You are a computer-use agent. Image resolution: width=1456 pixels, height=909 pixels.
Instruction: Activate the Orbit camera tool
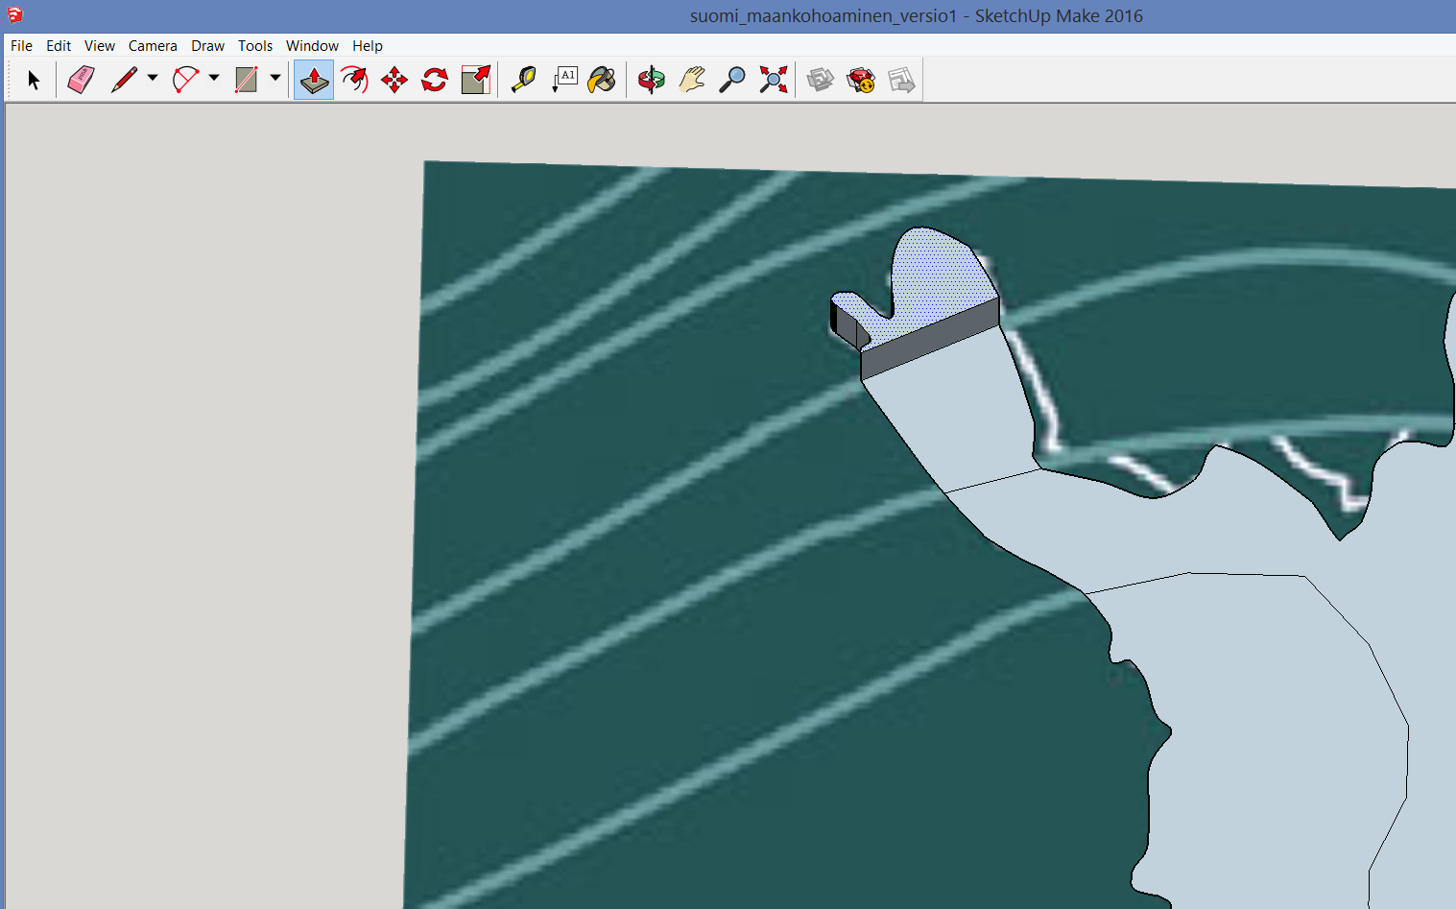pos(652,80)
